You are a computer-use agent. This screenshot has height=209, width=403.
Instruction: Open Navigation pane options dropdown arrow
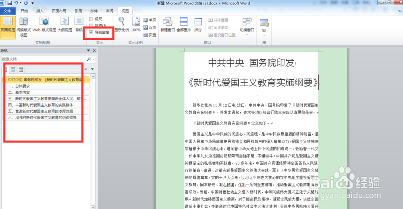click(x=88, y=51)
